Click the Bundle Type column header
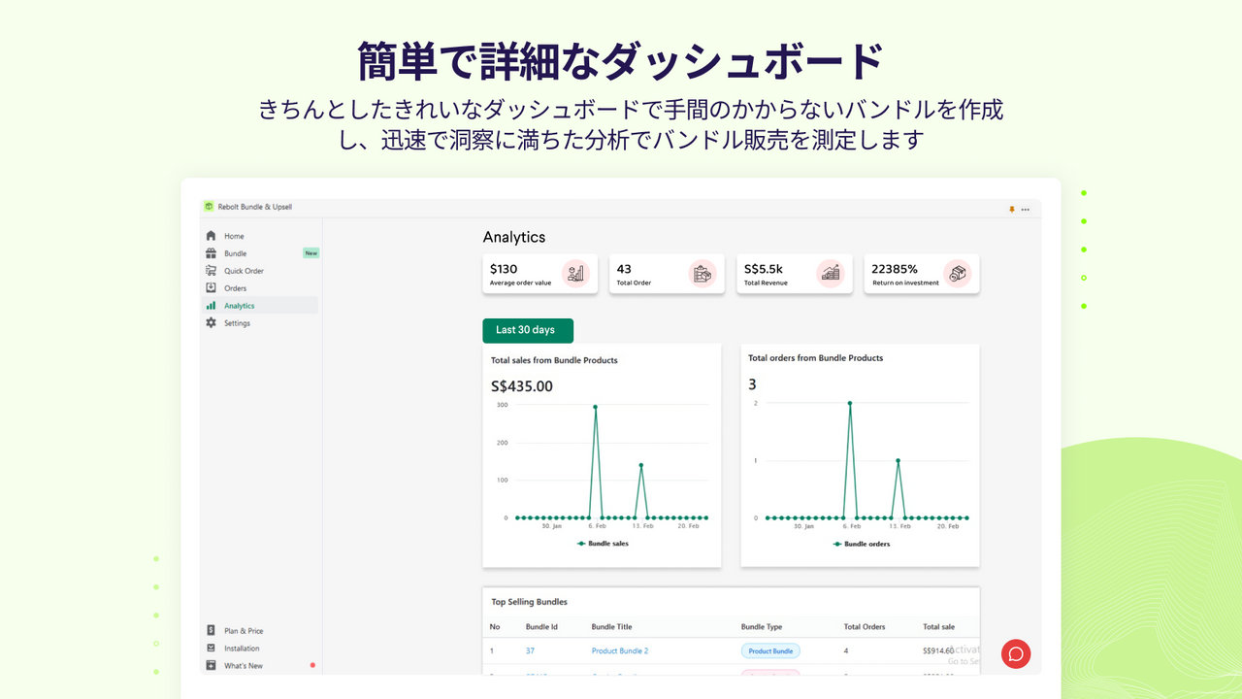Image resolution: width=1242 pixels, height=699 pixels. click(762, 627)
